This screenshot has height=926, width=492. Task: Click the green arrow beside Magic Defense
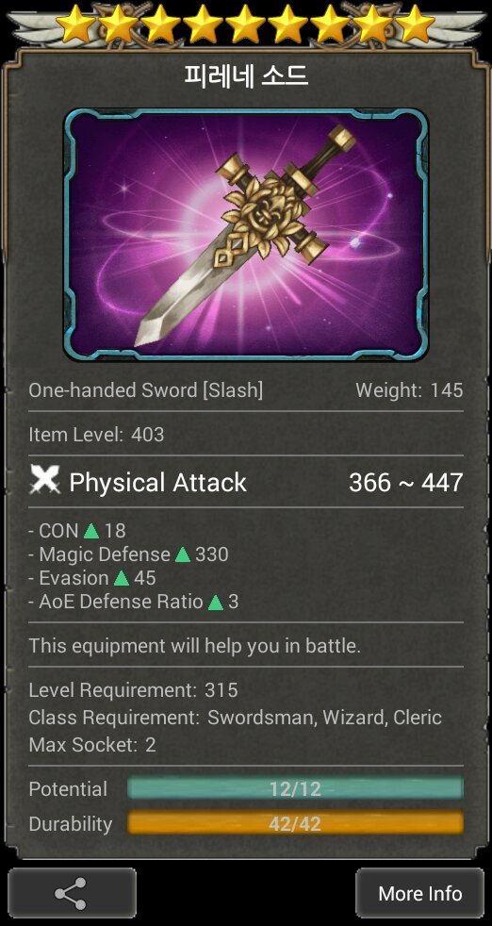[183, 554]
